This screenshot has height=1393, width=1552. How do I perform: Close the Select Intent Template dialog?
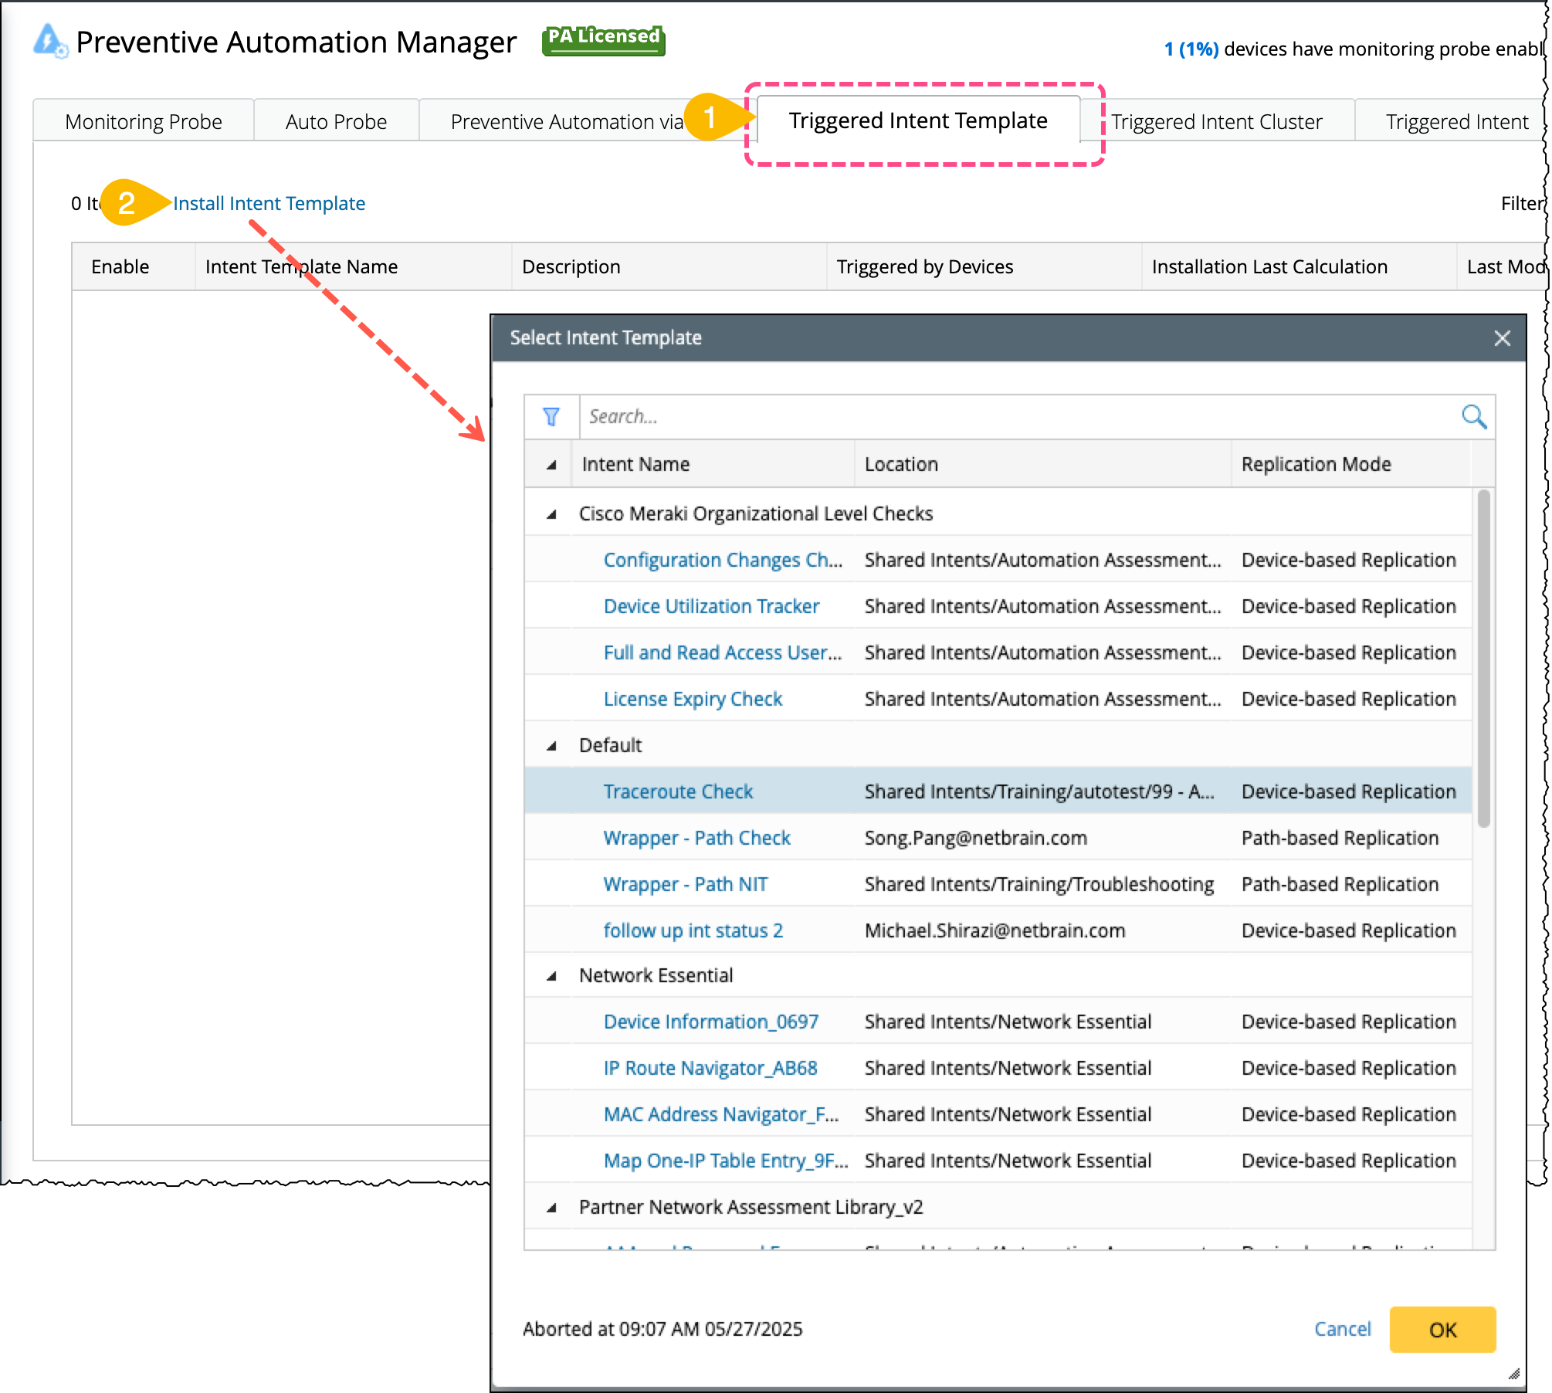[1502, 338]
